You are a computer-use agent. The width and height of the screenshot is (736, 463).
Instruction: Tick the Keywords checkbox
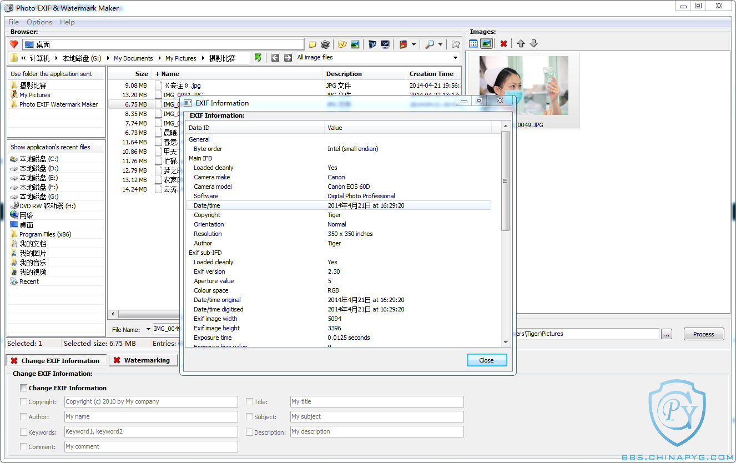click(x=23, y=432)
